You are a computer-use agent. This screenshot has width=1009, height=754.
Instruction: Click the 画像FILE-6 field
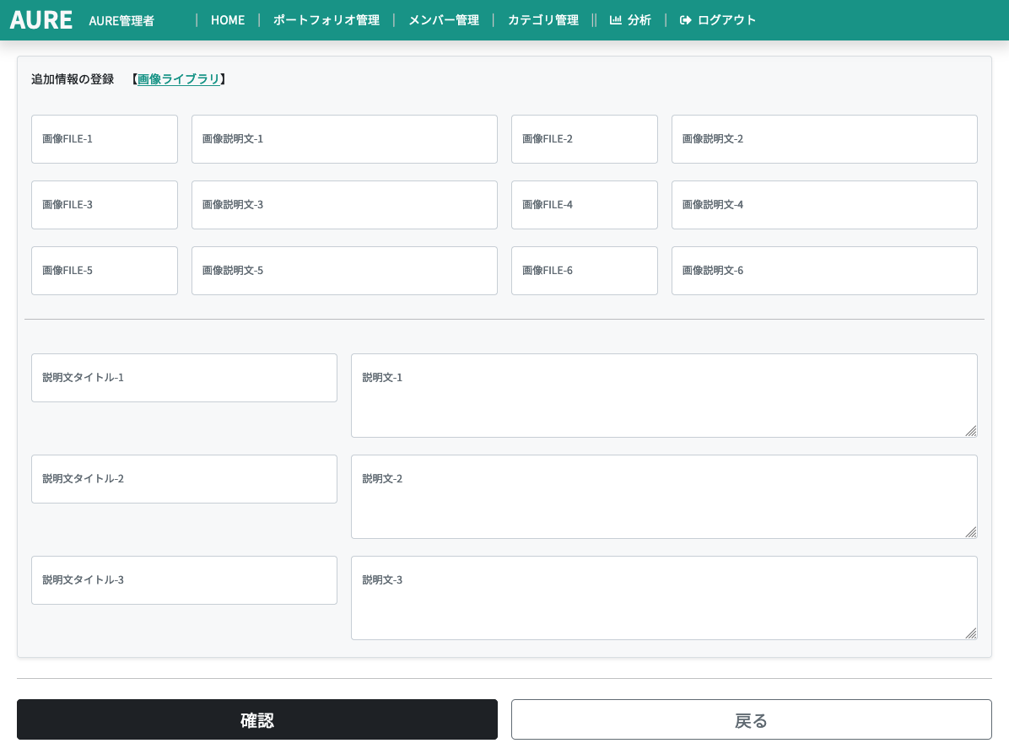click(x=584, y=271)
